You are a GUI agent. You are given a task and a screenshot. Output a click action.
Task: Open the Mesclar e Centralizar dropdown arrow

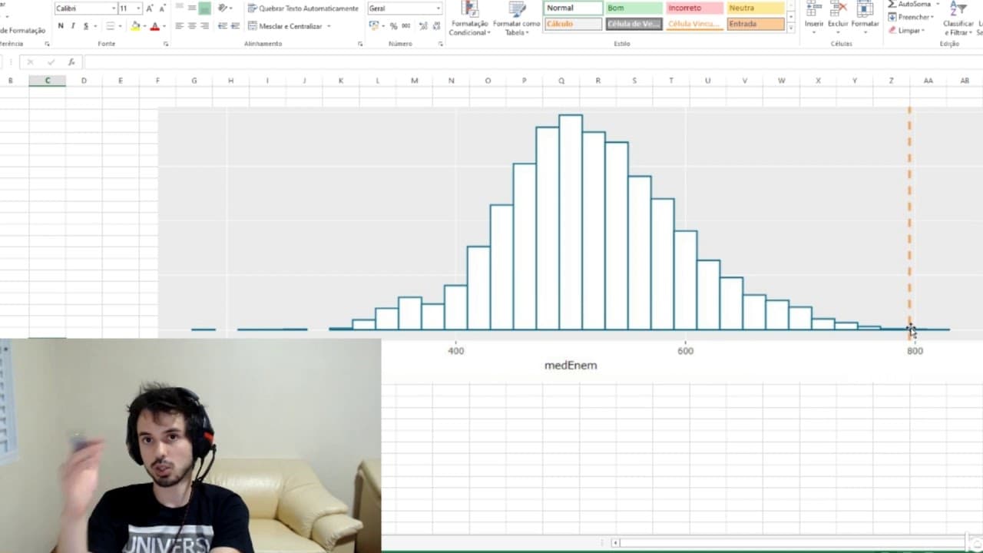pyautogui.click(x=329, y=26)
